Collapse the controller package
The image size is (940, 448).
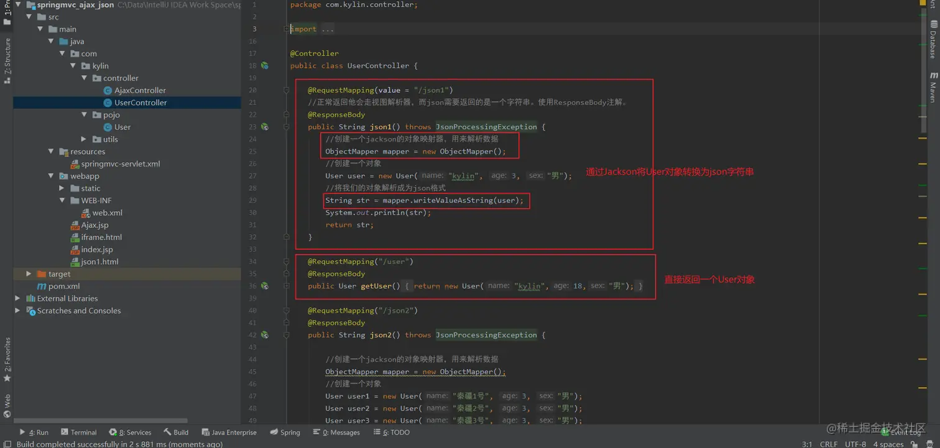85,78
